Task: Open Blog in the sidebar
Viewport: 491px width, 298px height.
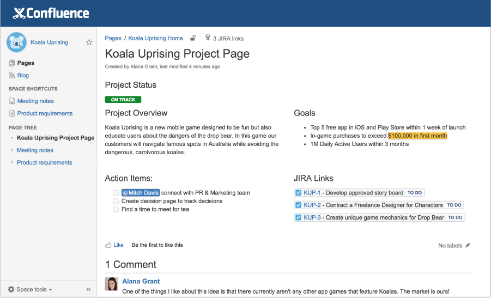Action: (23, 75)
